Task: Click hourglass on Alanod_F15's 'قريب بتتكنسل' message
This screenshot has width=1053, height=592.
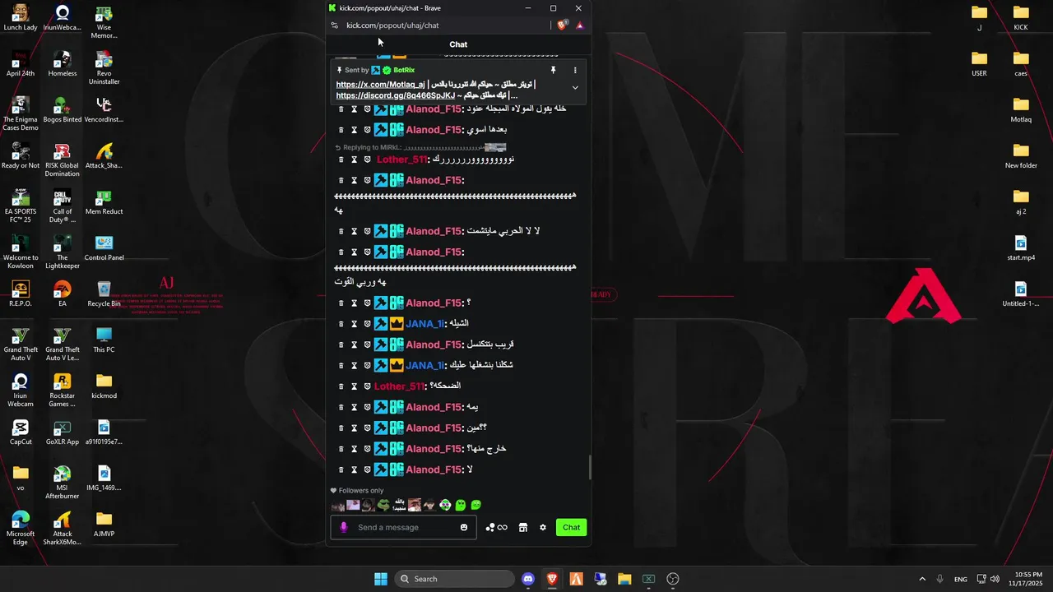Action: pyautogui.click(x=355, y=345)
